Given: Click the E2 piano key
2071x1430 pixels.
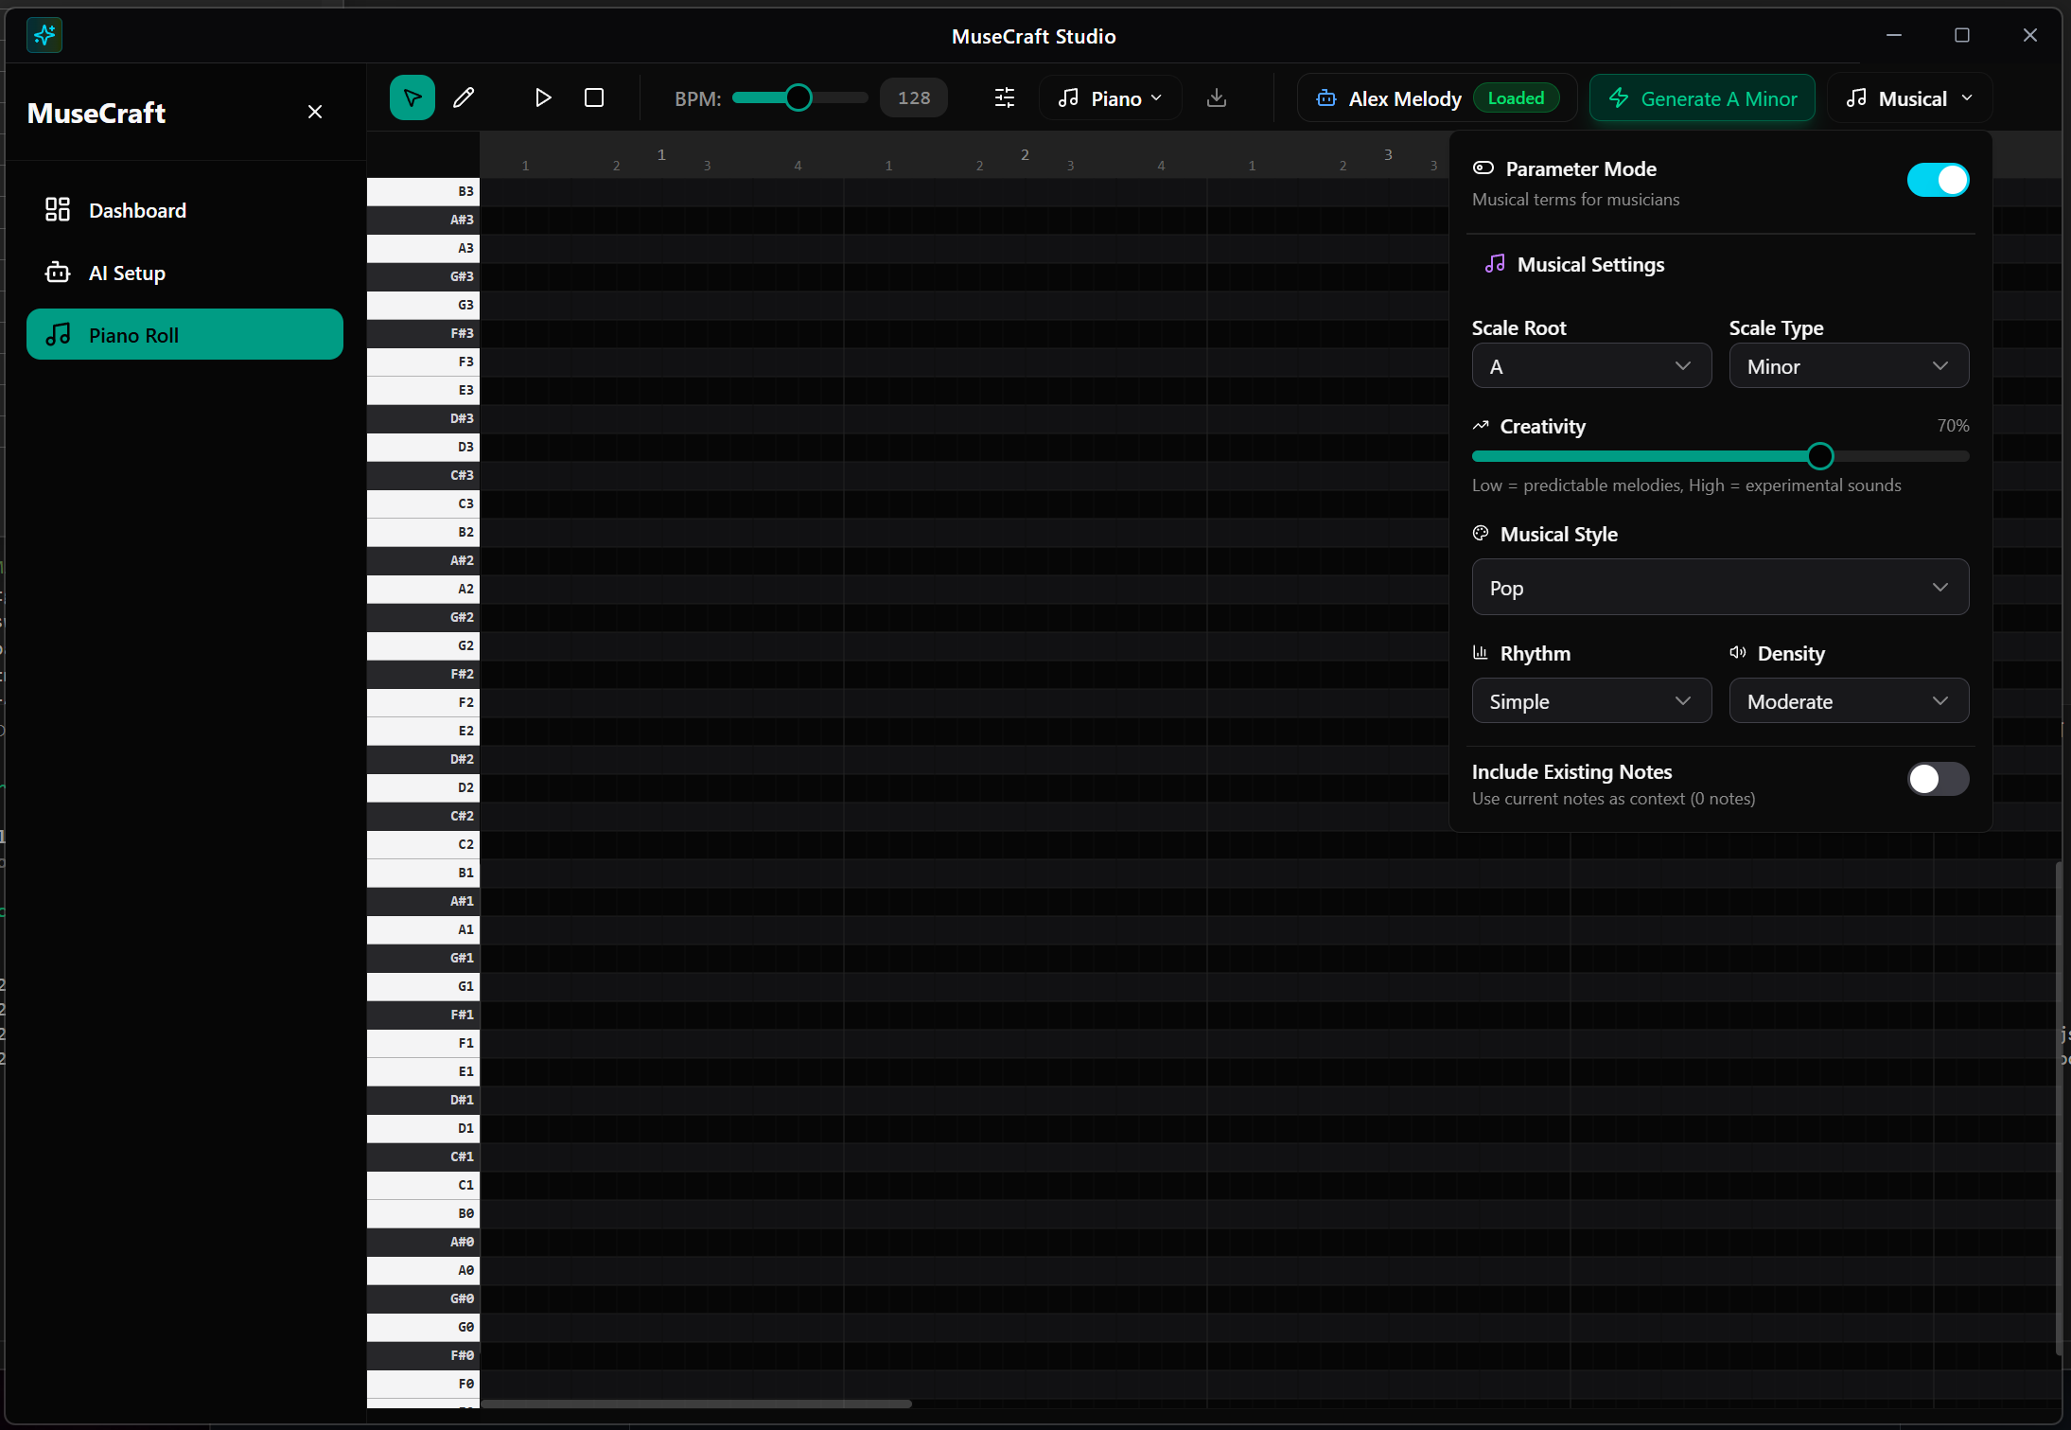Looking at the screenshot, I should [x=423, y=731].
